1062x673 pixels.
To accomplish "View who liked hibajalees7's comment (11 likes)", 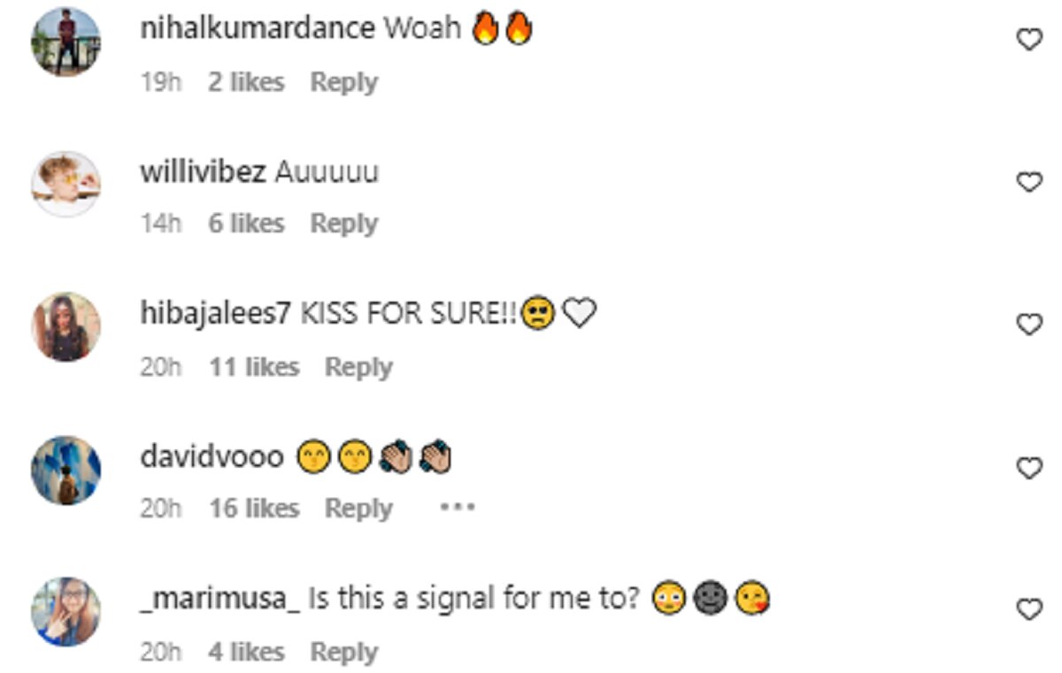I will tap(254, 367).
